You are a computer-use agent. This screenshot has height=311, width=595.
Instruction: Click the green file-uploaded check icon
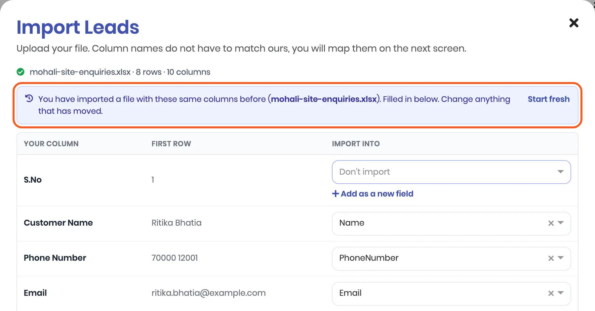coord(20,72)
